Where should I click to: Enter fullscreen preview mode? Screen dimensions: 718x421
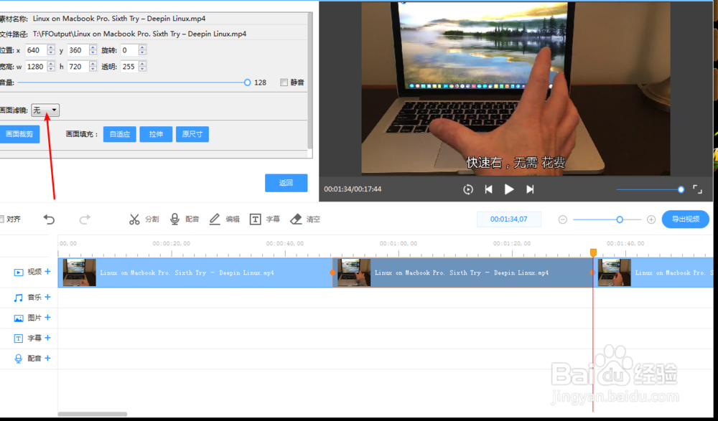point(697,189)
